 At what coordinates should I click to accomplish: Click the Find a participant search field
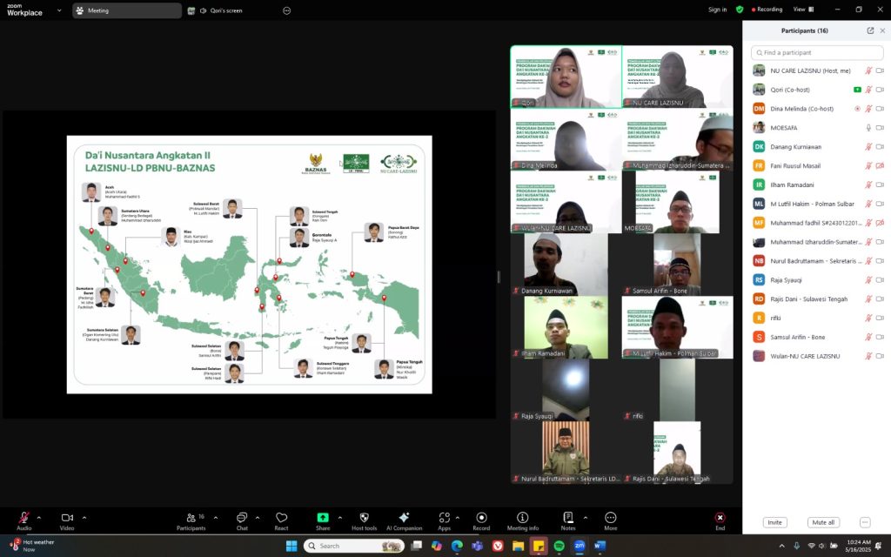tap(816, 53)
